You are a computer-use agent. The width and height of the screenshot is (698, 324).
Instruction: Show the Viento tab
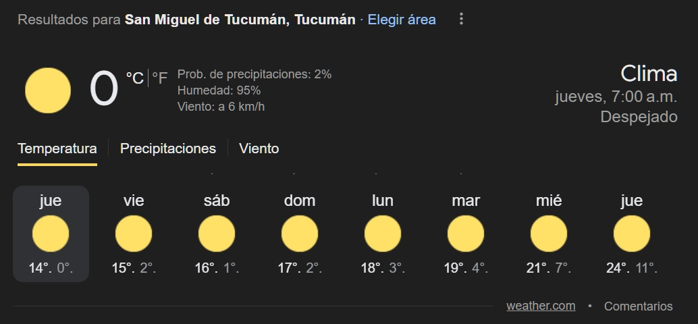tap(259, 148)
